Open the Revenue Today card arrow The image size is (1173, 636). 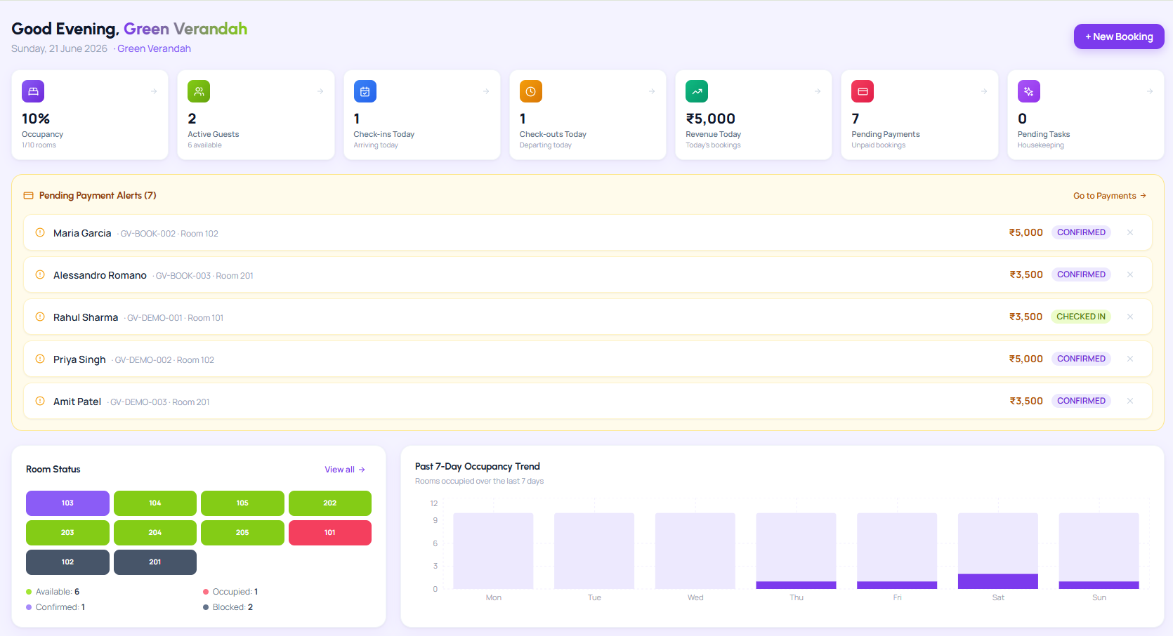818,91
